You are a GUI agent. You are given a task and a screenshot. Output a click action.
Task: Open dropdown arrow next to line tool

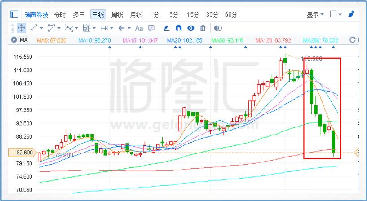click(41, 28)
